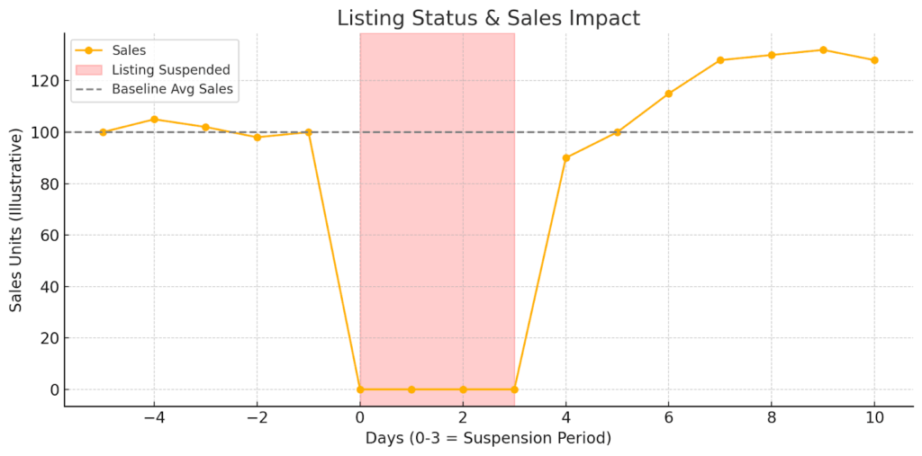Click the zero-sales point at day 3
This screenshot has height=456, width=922.
(x=514, y=389)
